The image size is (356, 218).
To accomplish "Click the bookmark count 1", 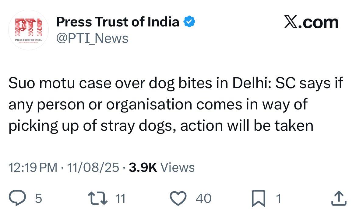I will [x=278, y=199].
